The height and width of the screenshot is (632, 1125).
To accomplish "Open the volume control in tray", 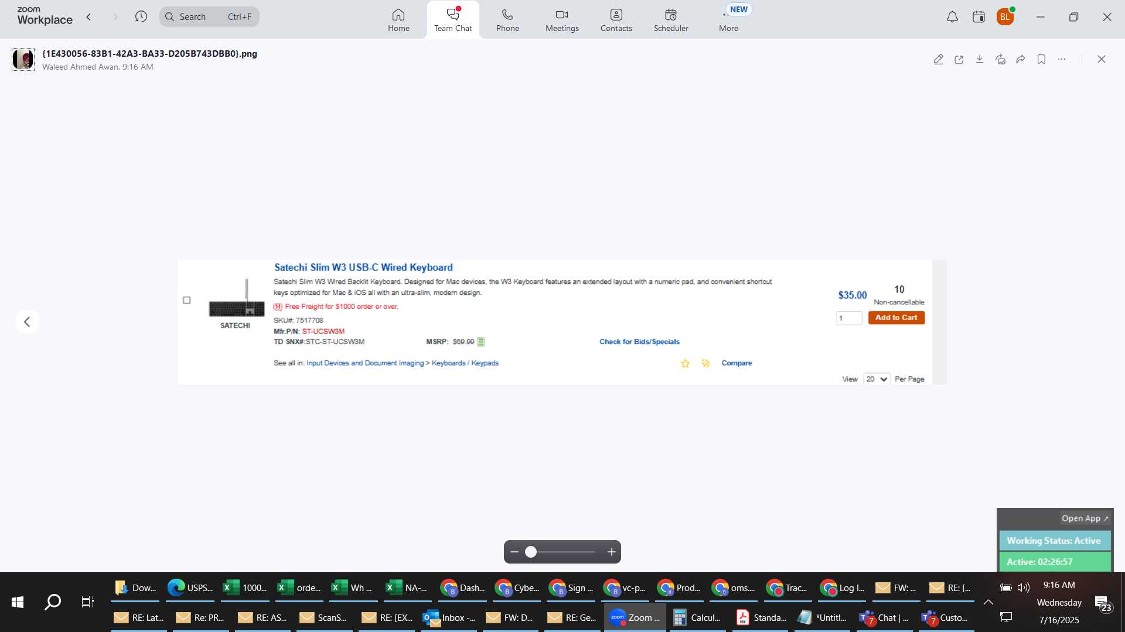I will pyautogui.click(x=1024, y=588).
